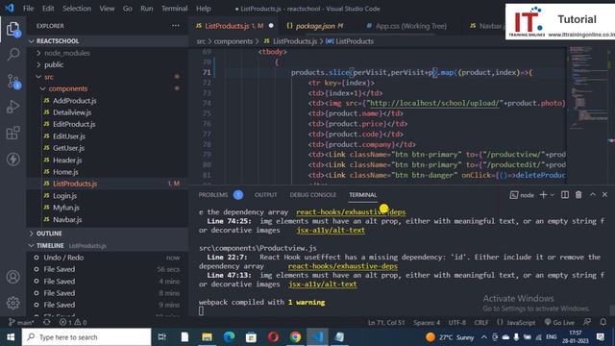Open the Search view in activity bar

(x=12, y=55)
